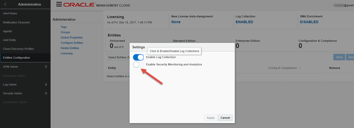Click the Security Admin sidebar item

click(x=12, y=93)
